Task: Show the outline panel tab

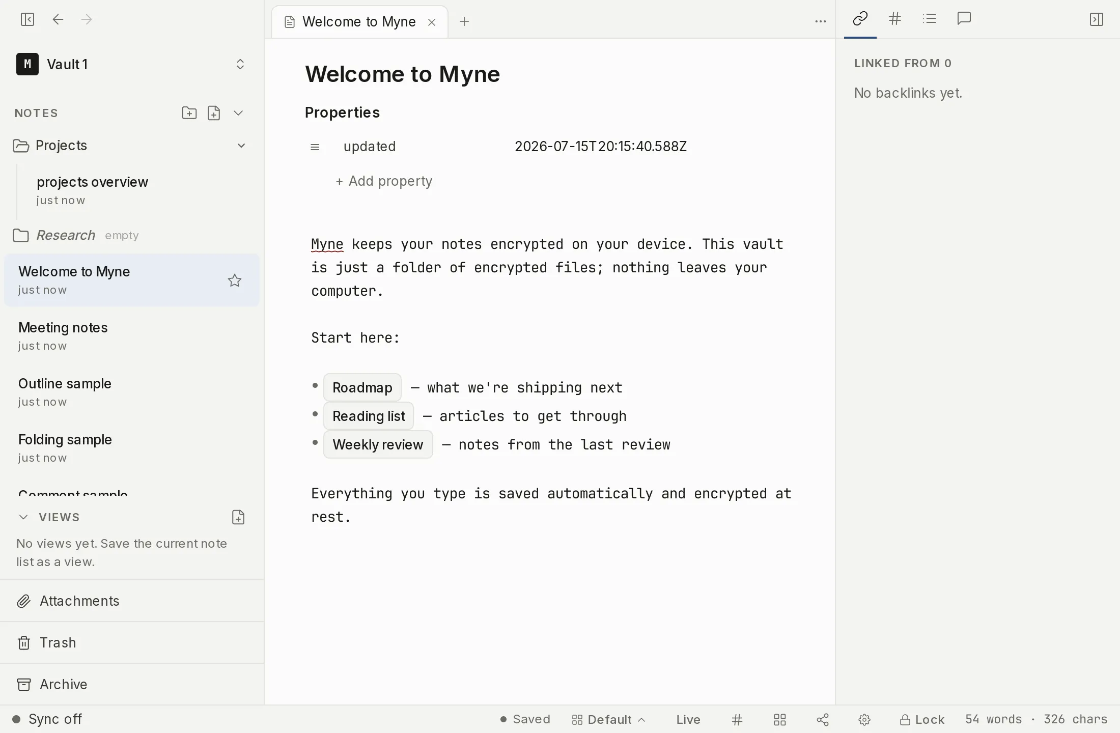Action: click(x=930, y=19)
